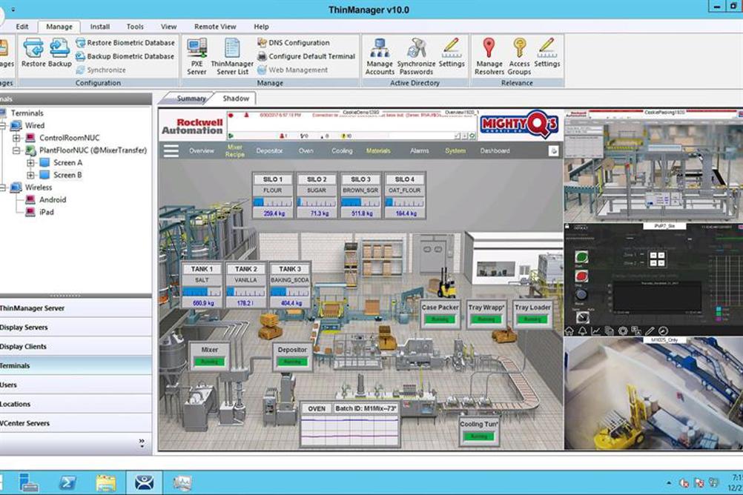Select the Wireless group
The image size is (743, 495).
tap(39, 187)
